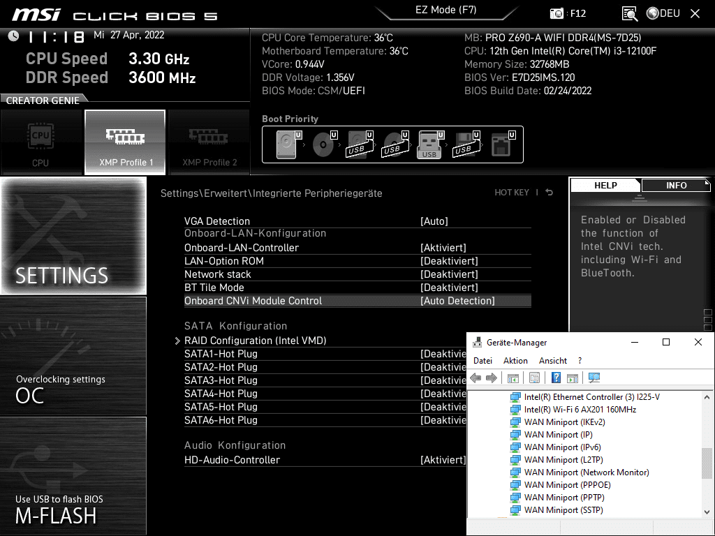Viewport: 715px width, 536px height.
Task: Select Intel(R) Wi-Fi 6 AX201 160MHz device
Action: tap(580, 409)
